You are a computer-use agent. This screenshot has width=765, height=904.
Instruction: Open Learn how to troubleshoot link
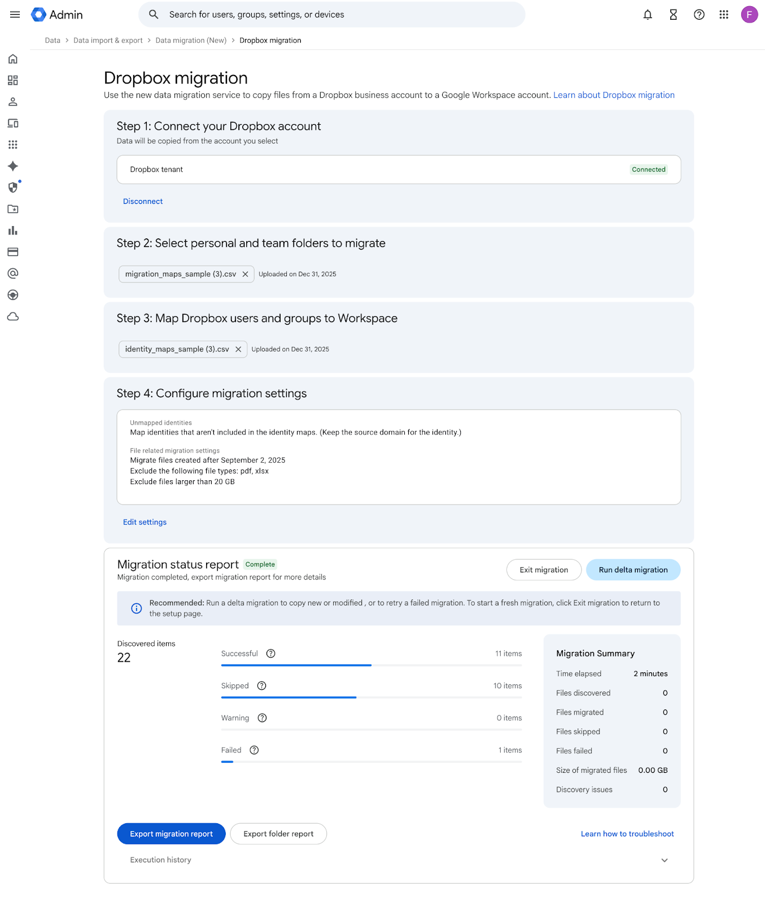point(627,833)
